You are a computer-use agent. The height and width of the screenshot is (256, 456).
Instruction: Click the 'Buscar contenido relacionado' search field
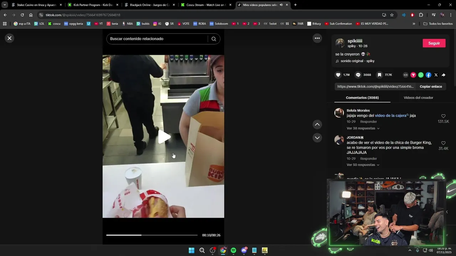157,39
